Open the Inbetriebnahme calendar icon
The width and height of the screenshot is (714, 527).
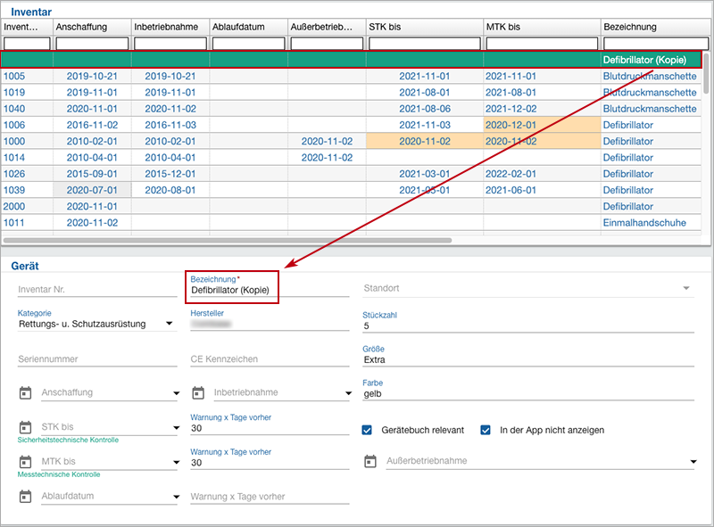pos(198,392)
